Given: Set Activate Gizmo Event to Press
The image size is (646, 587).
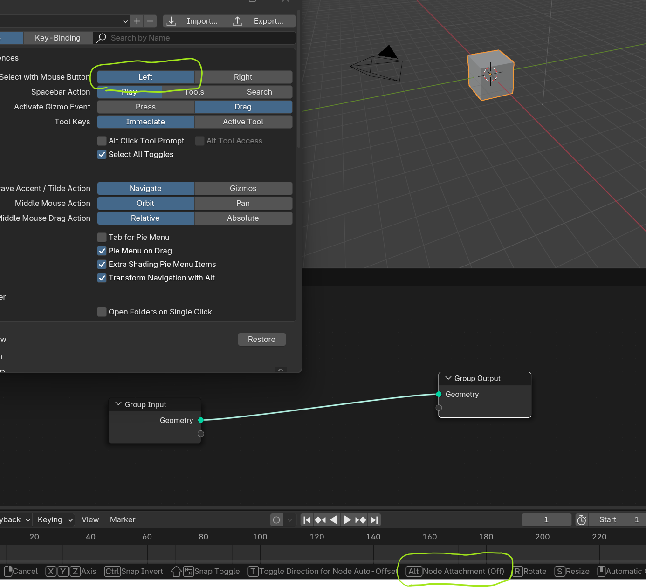Looking at the screenshot, I should (145, 107).
